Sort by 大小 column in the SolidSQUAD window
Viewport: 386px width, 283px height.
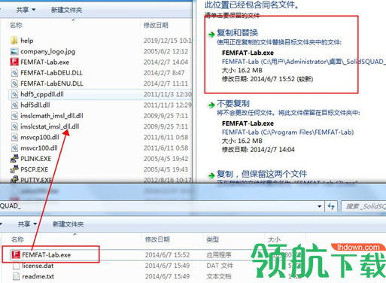[274, 239]
